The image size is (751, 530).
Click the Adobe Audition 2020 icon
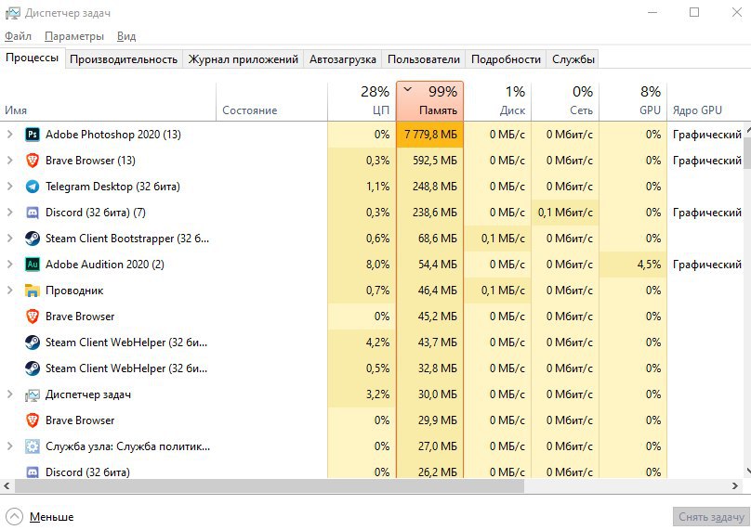tap(33, 265)
